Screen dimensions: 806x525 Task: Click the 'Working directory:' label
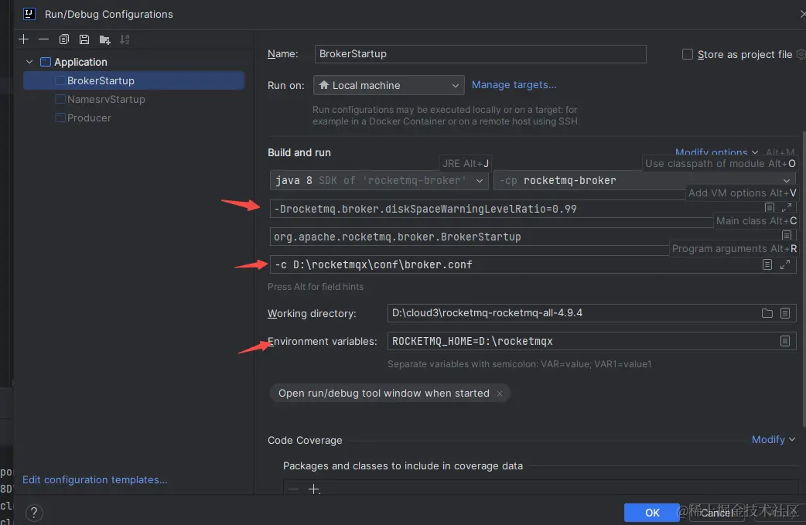312,313
